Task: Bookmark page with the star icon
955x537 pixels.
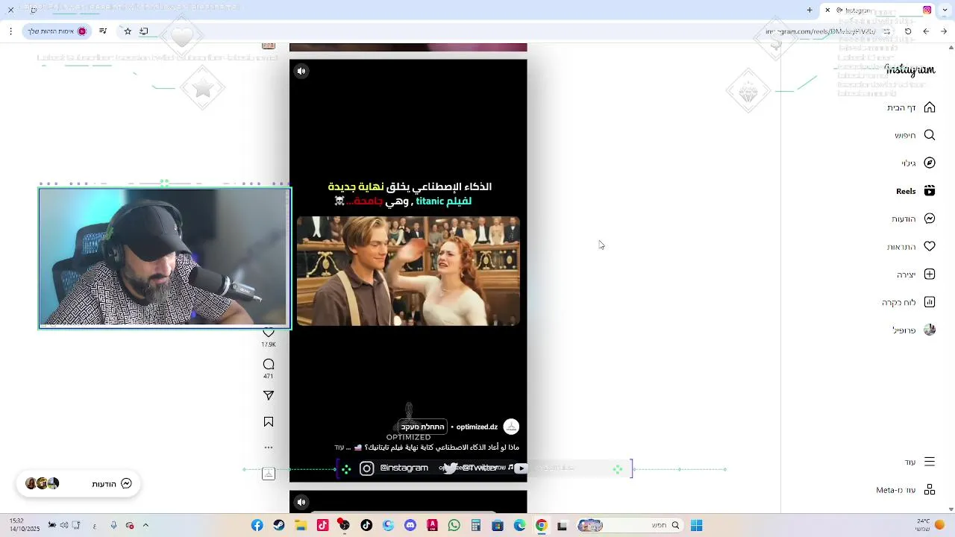Action: [128, 31]
